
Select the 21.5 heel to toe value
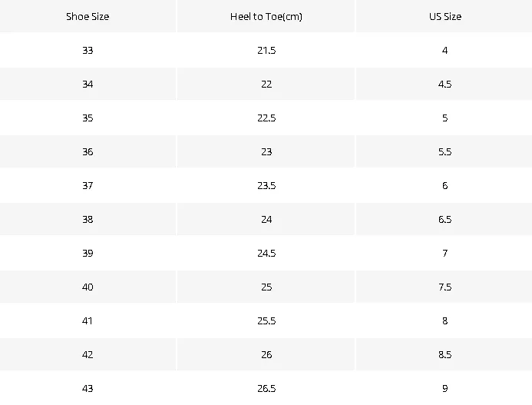coord(266,50)
